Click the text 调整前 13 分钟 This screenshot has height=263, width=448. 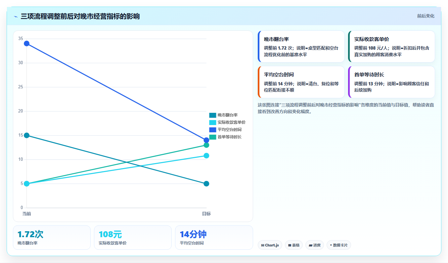(369, 84)
